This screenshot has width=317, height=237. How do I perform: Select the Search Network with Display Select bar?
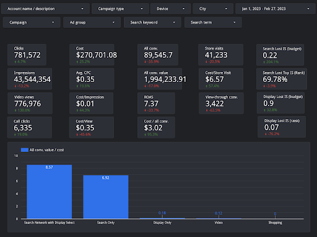coord(50,192)
